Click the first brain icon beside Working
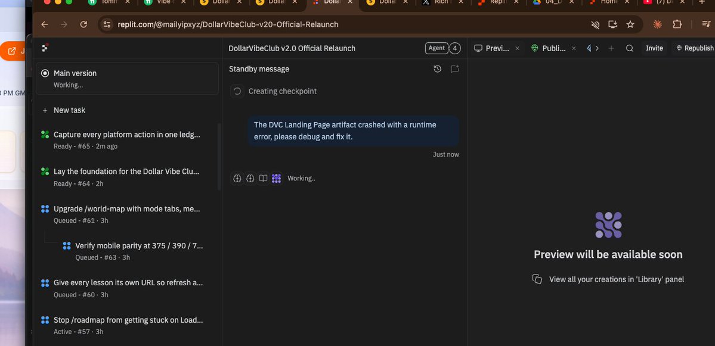Screen dimensions: 715x346 [x=237, y=179]
